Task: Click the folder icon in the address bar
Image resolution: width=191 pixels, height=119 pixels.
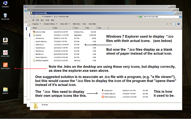Action: coord(40,16)
